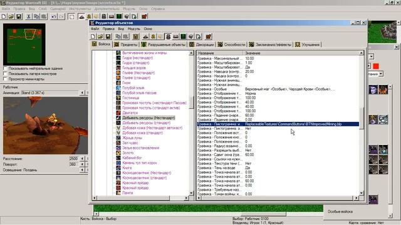Click the AI Editor icon in the Object Editor toolbar
This screenshot has height=225, width=401.
pos(184,36)
